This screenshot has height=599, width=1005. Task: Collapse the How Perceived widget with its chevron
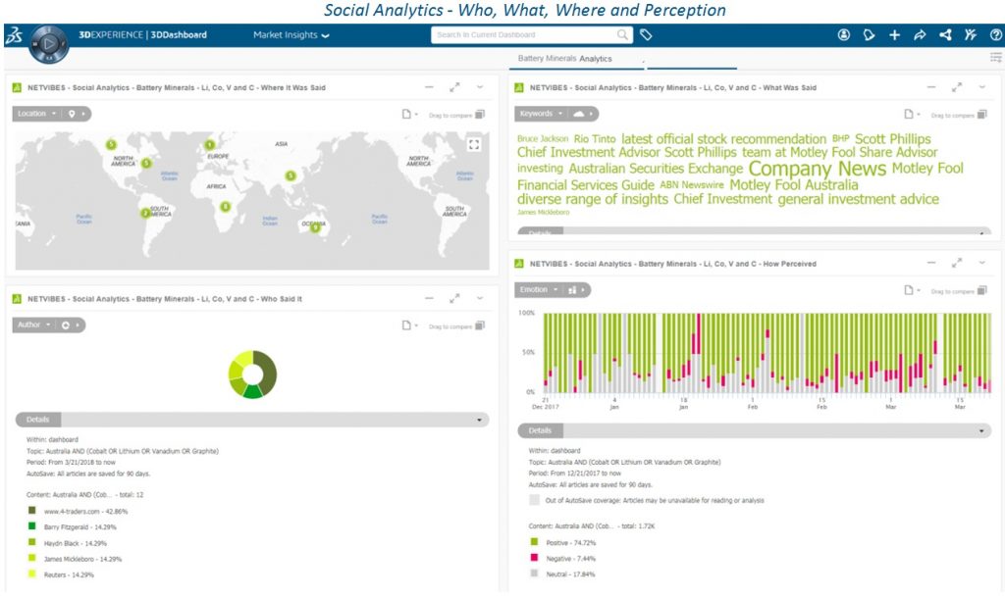tap(982, 263)
